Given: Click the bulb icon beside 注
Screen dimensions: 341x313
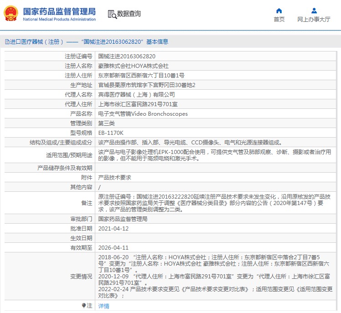Looking at the screenshot, I should tap(83, 305).
